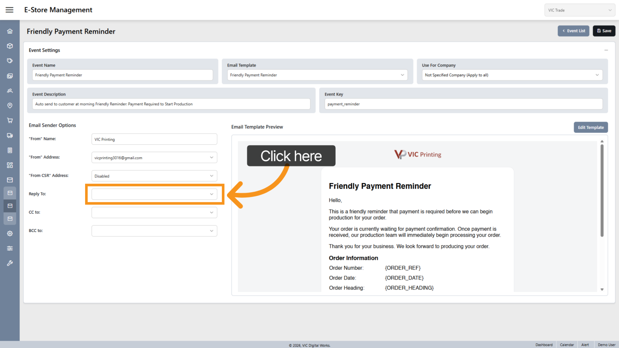
Task: Open Dashboard in the bottom bar
Action: click(544, 345)
